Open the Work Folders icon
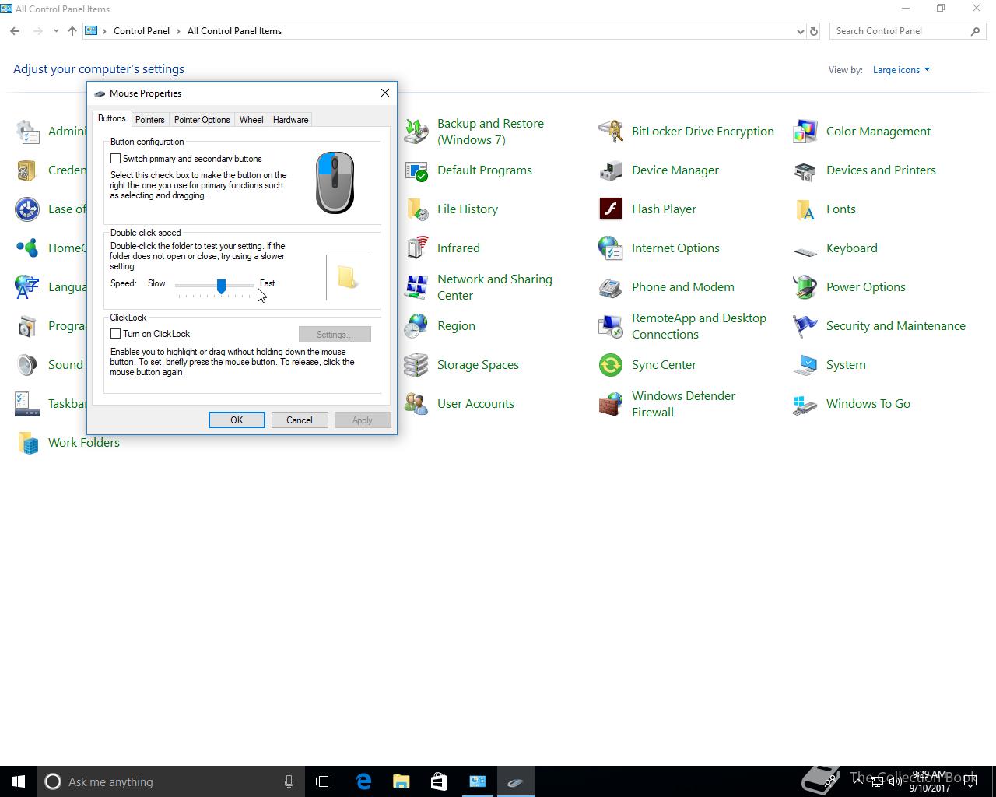 27,443
